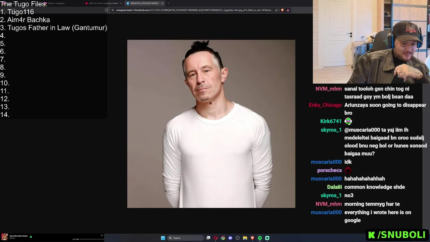
Task: Click the streamer webcam feed
Action: coord(371,42)
